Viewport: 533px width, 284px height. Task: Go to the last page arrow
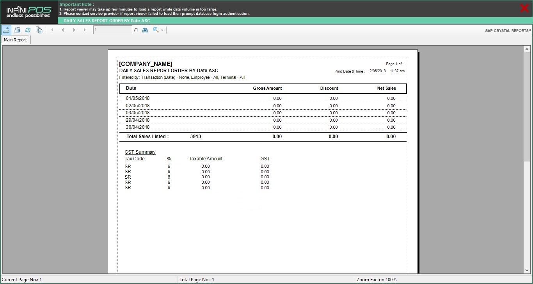coord(85,30)
